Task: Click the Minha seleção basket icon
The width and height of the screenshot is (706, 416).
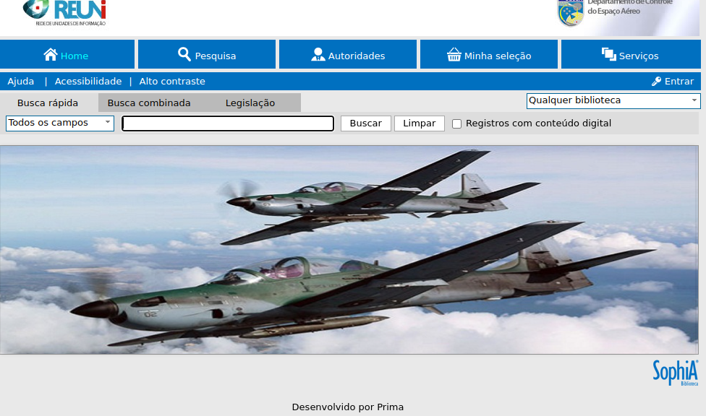Action: 454,54
